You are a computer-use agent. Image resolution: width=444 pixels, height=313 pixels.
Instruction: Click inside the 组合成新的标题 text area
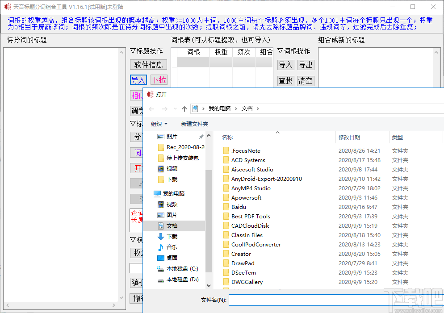(376, 67)
